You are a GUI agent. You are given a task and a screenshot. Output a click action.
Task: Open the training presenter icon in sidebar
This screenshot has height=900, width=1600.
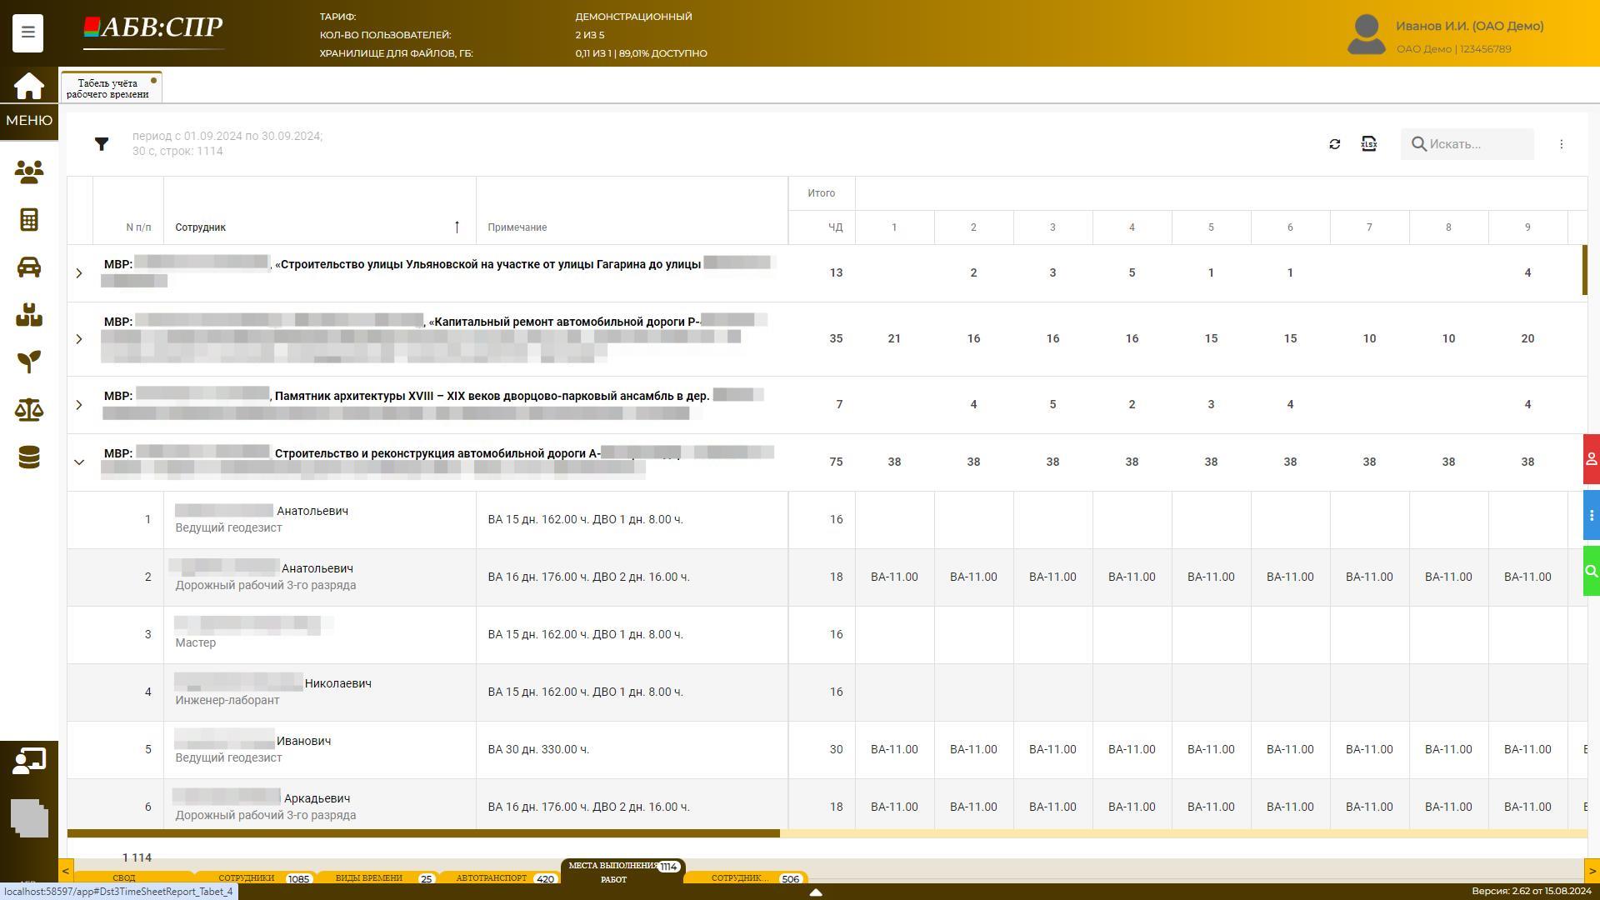(x=29, y=761)
